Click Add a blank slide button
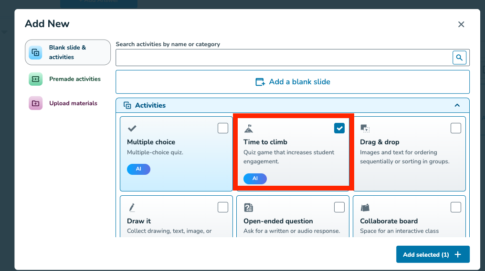 click(x=293, y=82)
